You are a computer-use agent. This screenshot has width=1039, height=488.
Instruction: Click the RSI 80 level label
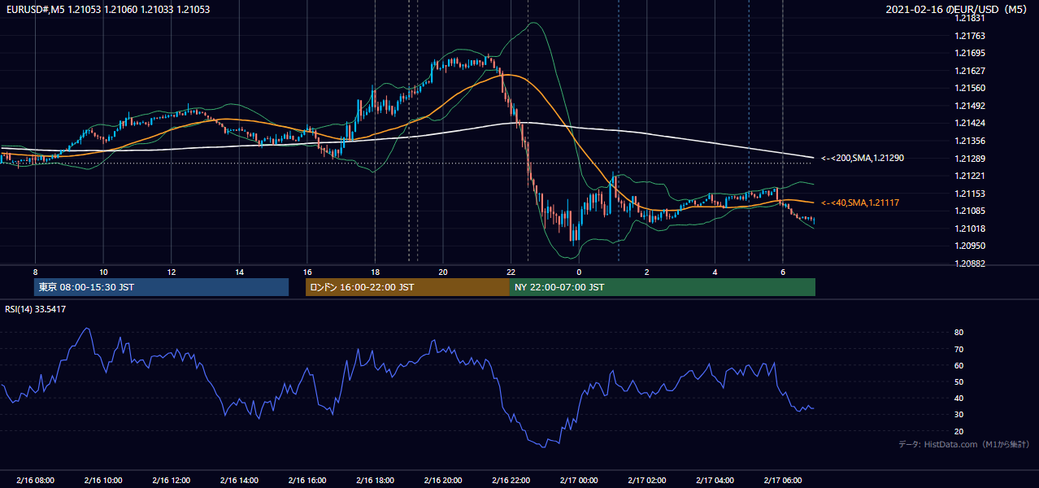(x=959, y=333)
